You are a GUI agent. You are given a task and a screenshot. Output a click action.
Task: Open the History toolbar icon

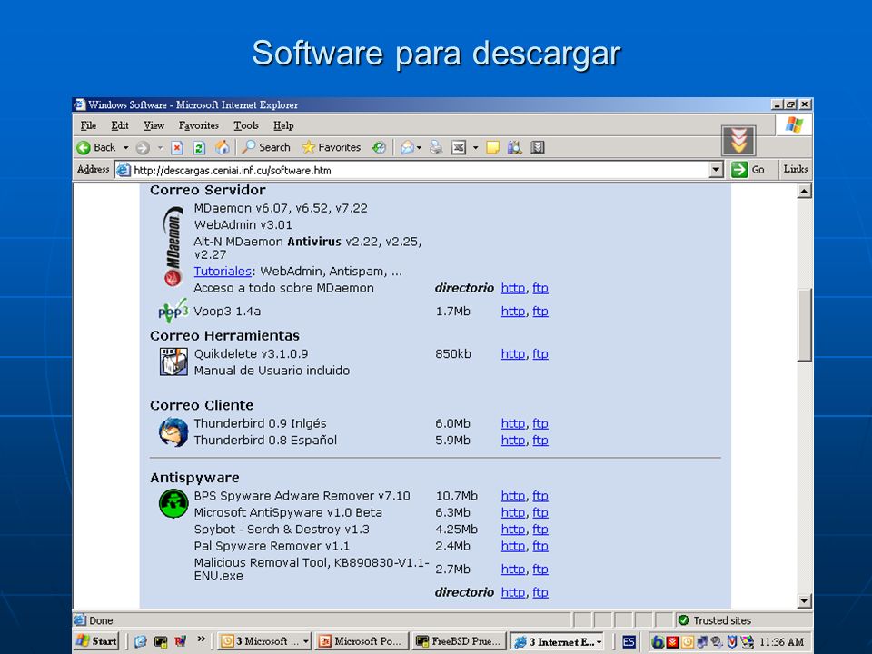380,147
